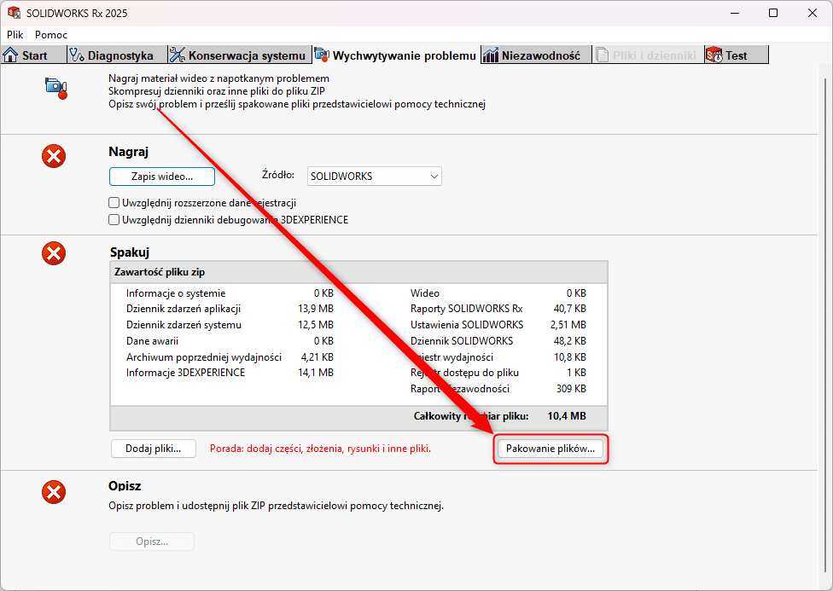The image size is (833, 591).
Task: Click the Niezawodność chart icon
Action: click(491, 55)
